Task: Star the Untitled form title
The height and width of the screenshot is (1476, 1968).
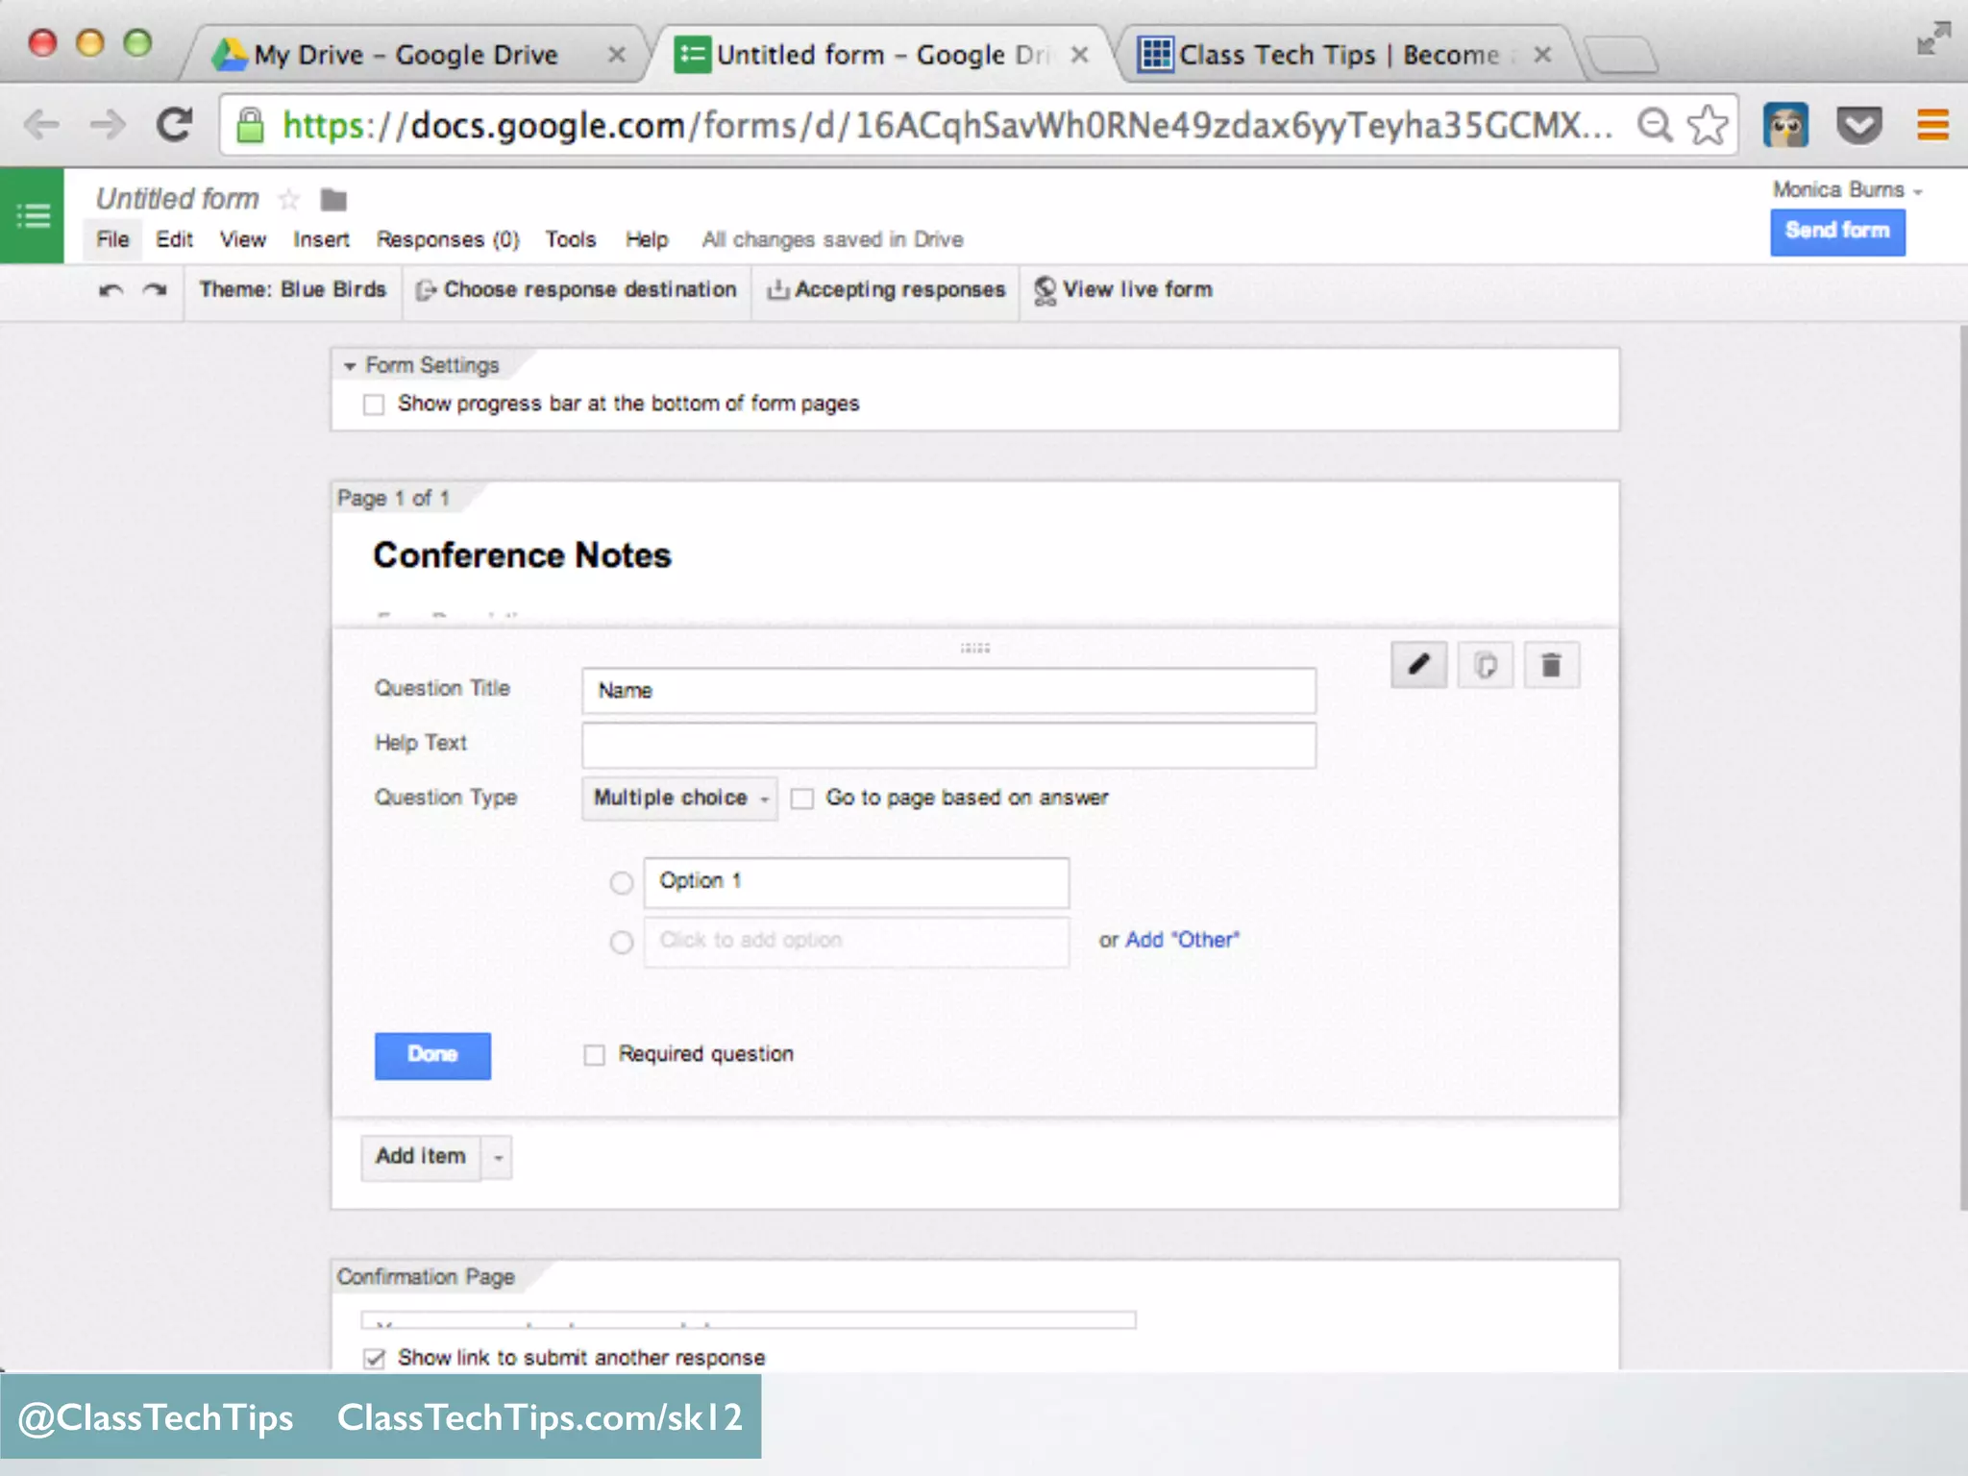Action: click(288, 200)
